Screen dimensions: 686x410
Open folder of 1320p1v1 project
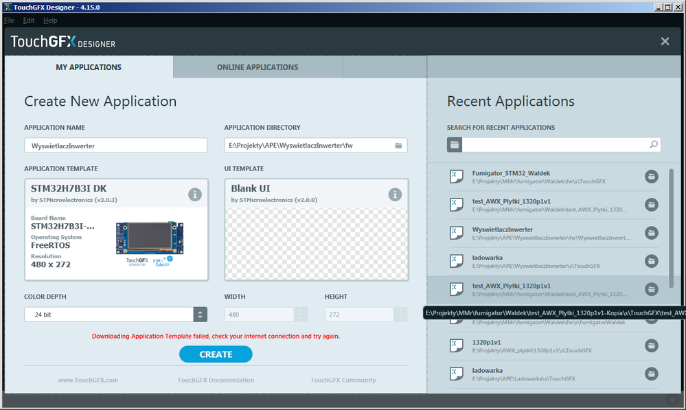pyautogui.click(x=651, y=345)
